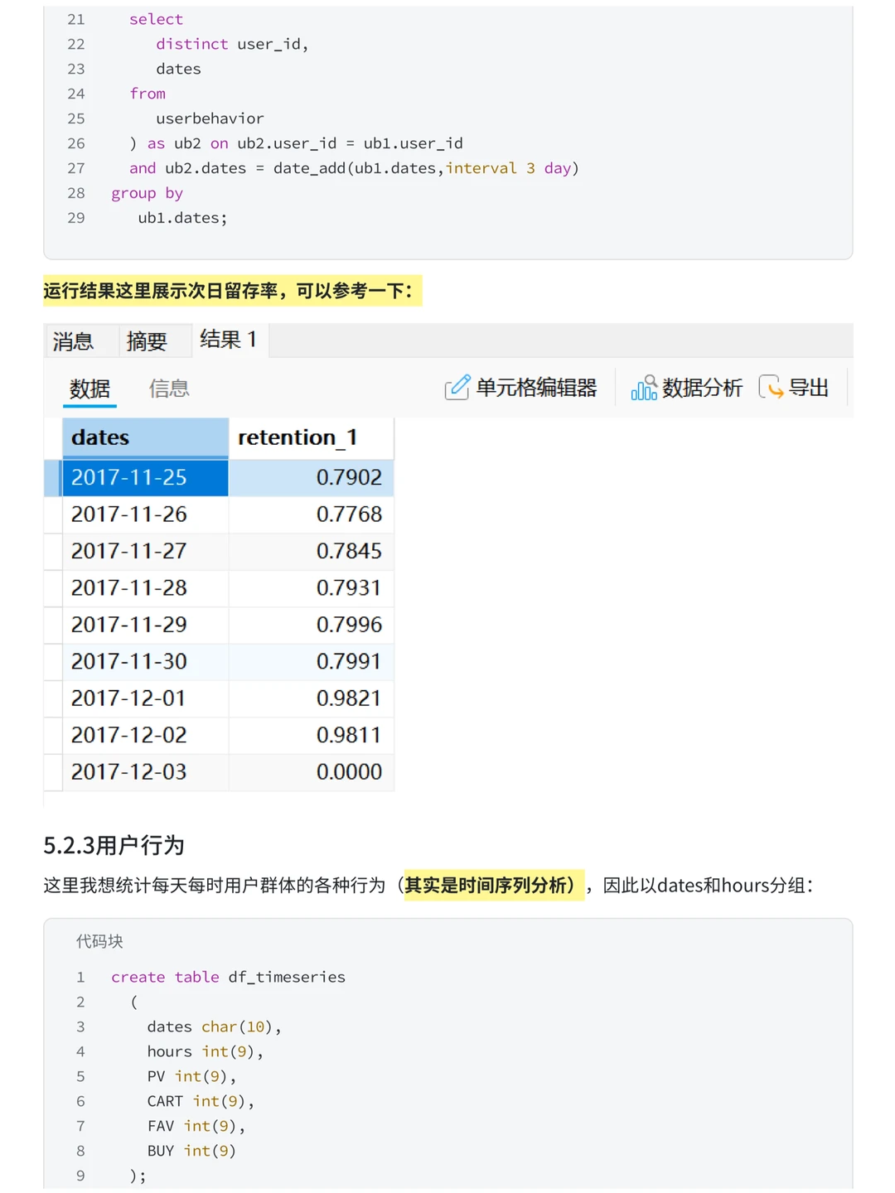
Task: Switch to the 摘要 tab
Action: [x=147, y=341]
